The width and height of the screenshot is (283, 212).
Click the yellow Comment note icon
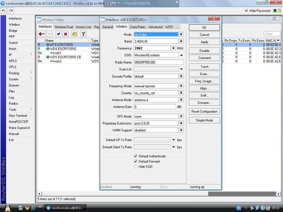click(x=74, y=34)
